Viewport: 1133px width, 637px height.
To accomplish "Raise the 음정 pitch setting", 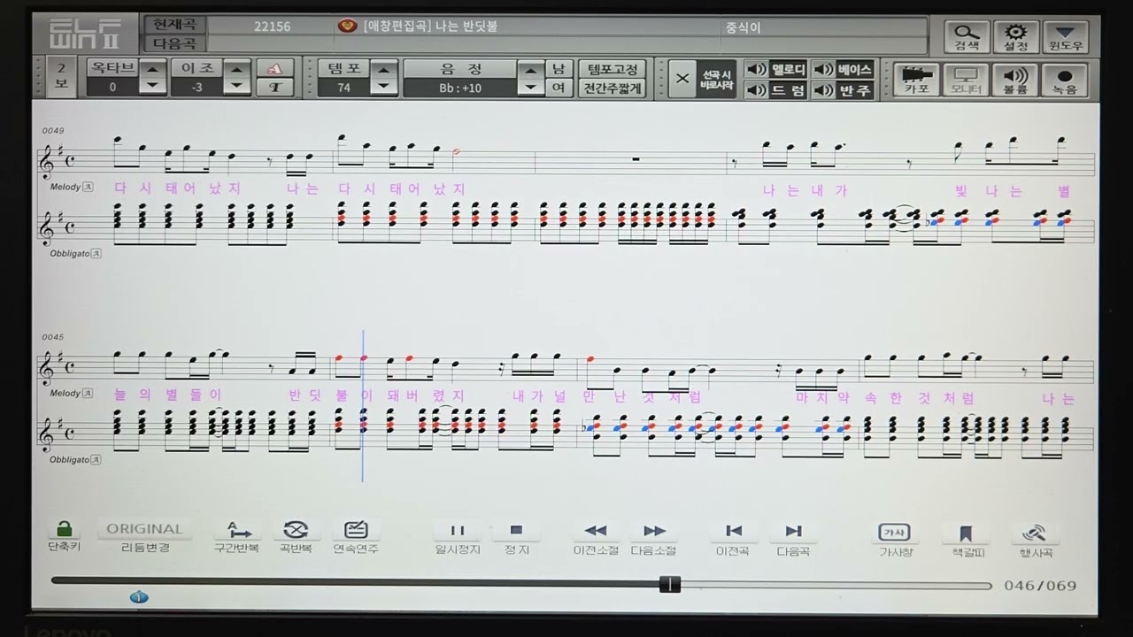I will coord(531,68).
